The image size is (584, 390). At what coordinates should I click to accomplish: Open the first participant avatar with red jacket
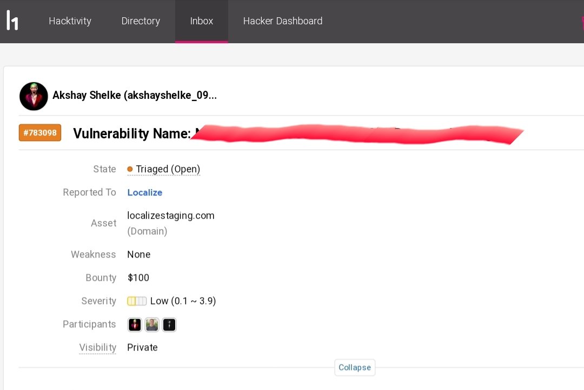[135, 325]
